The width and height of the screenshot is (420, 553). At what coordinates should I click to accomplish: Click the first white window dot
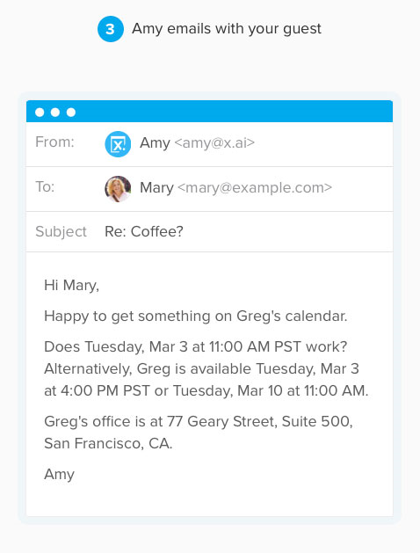40,113
